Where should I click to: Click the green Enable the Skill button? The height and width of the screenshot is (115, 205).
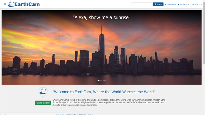43,103
